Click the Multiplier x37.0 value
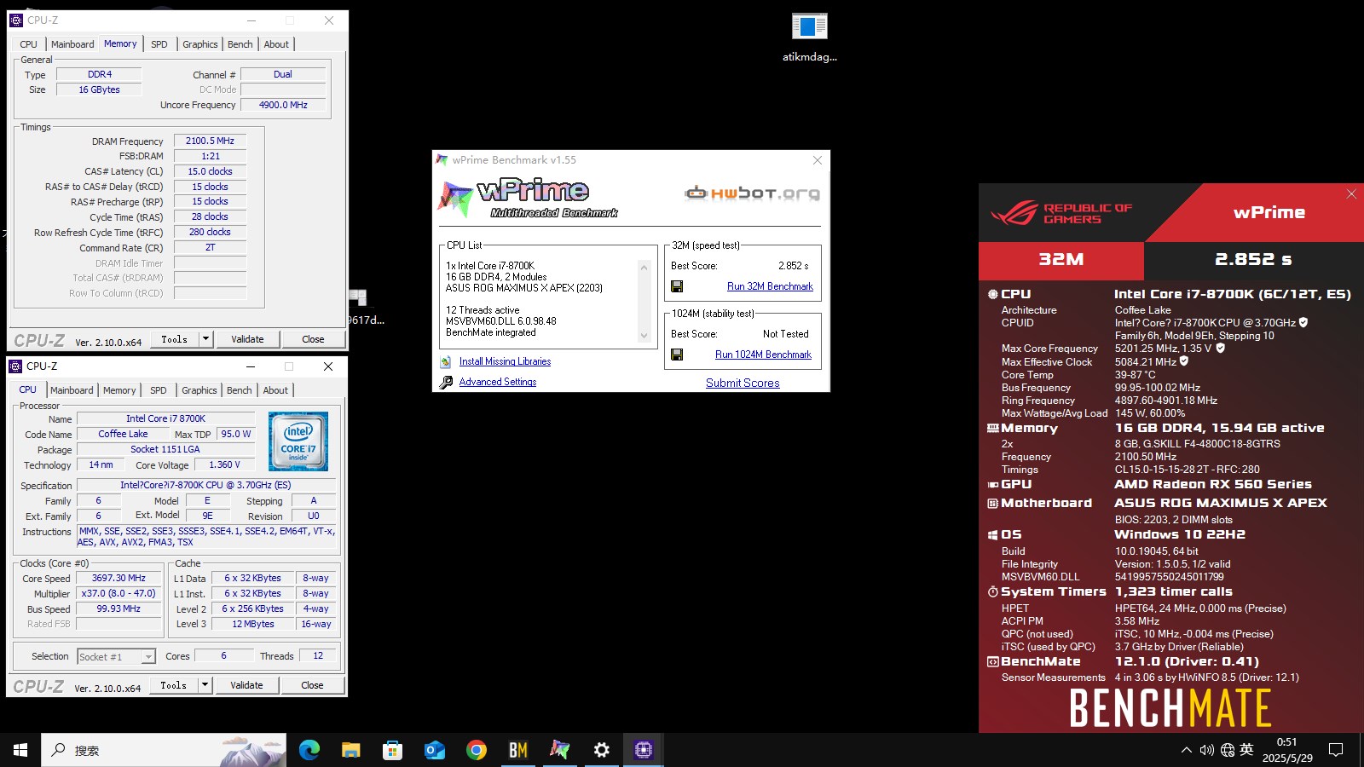The height and width of the screenshot is (767, 1364). pos(118,593)
